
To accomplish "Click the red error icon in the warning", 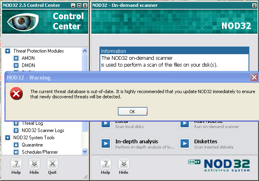I will point(17,94).
